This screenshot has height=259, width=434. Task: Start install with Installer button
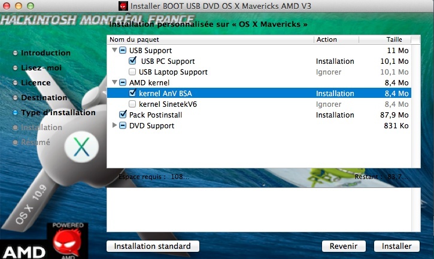pos(397,246)
